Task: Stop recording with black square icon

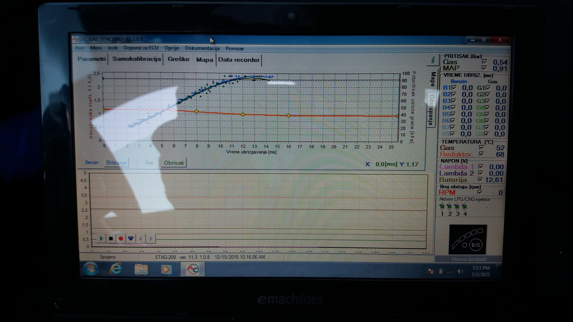Action: coord(111,239)
